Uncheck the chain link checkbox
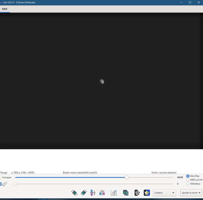The image size is (203, 200). pyautogui.click(x=1, y=184)
